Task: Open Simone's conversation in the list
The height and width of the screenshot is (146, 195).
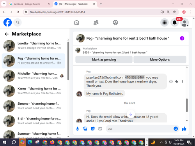Action: 34,106
